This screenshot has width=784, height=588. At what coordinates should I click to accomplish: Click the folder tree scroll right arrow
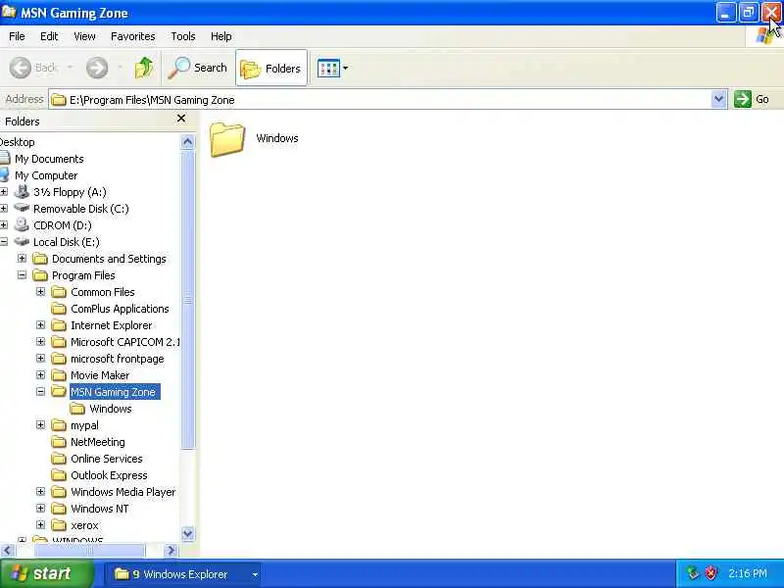click(x=171, y=551)
